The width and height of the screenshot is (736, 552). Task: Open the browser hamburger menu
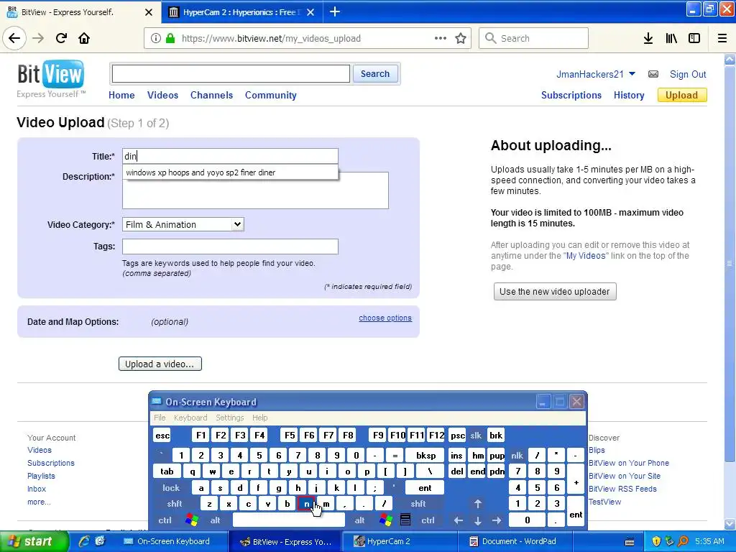[x=722, y=38]
